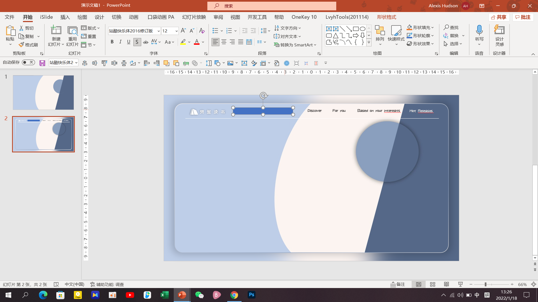
Task: Click the Clear Formatting eraser icon
Action: (202, 31)
